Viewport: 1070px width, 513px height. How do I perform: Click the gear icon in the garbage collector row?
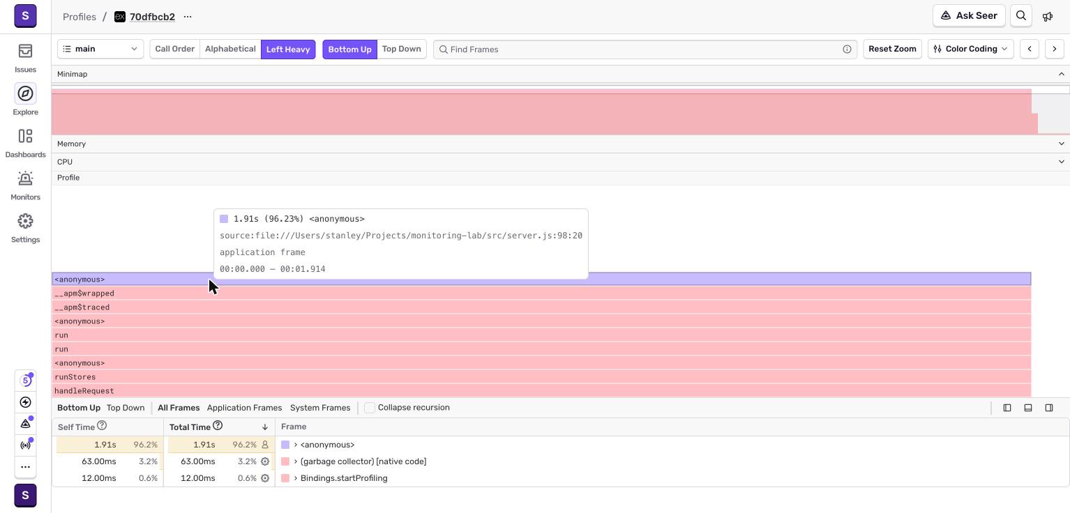pyautogui.click(x=265, y=461)
